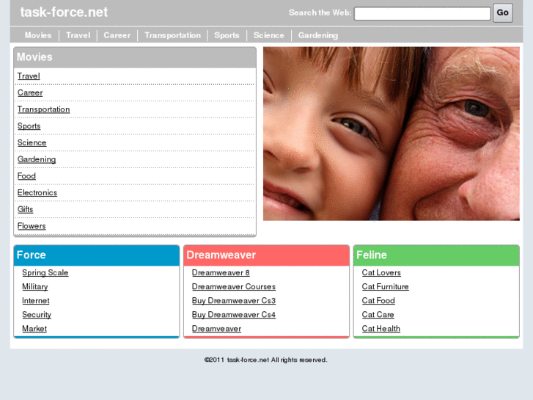Select Career in the top navigation bar
The image size is (533, 400).
pyautogui.click(x=117, y=35)
